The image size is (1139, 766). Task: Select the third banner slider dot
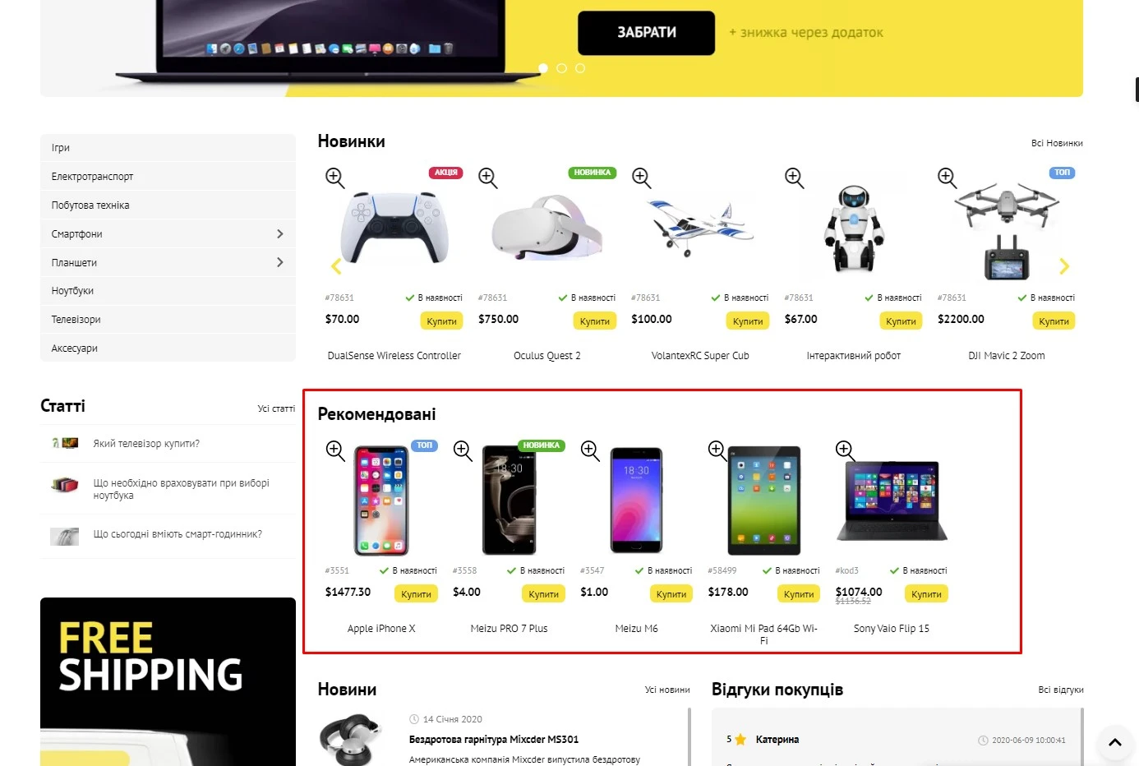point(580,68)
